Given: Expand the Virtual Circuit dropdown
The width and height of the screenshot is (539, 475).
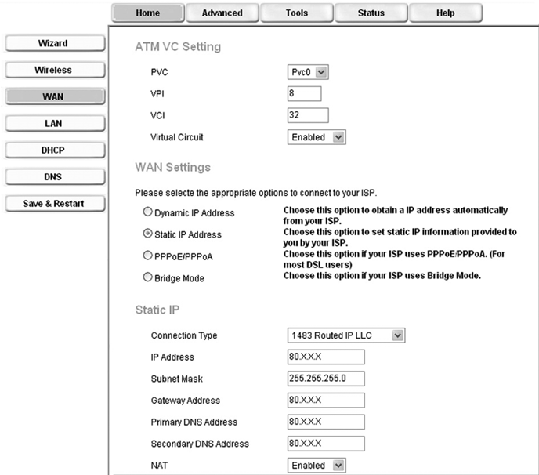Looking at the screenshot, I should pos(317,137).
